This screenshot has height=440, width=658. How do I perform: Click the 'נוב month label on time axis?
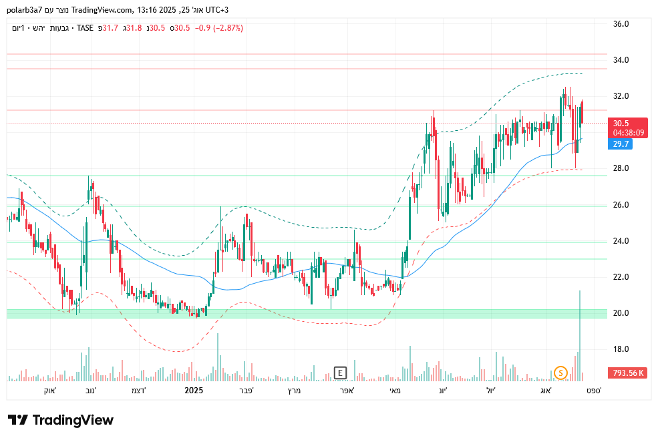(91, 391)
